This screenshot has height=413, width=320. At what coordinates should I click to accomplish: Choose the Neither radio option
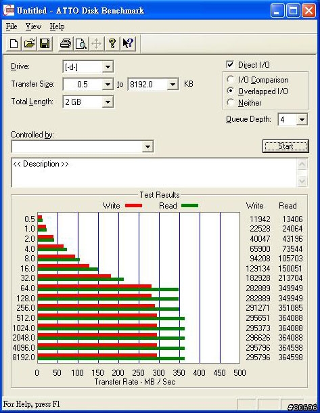point(231,102)
